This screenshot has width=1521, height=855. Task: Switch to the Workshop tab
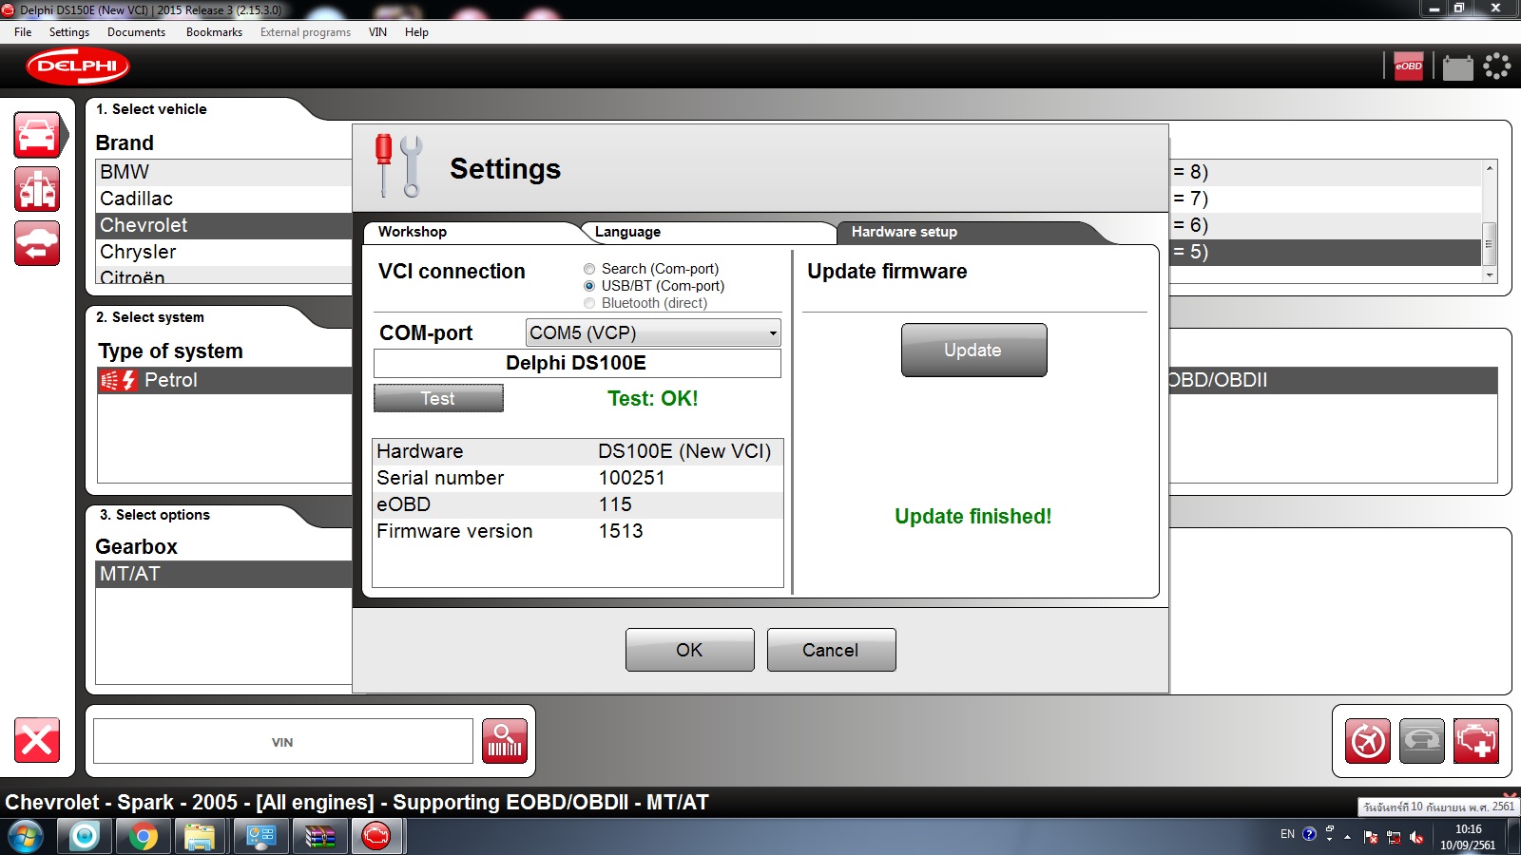click(x=412, y=232)
